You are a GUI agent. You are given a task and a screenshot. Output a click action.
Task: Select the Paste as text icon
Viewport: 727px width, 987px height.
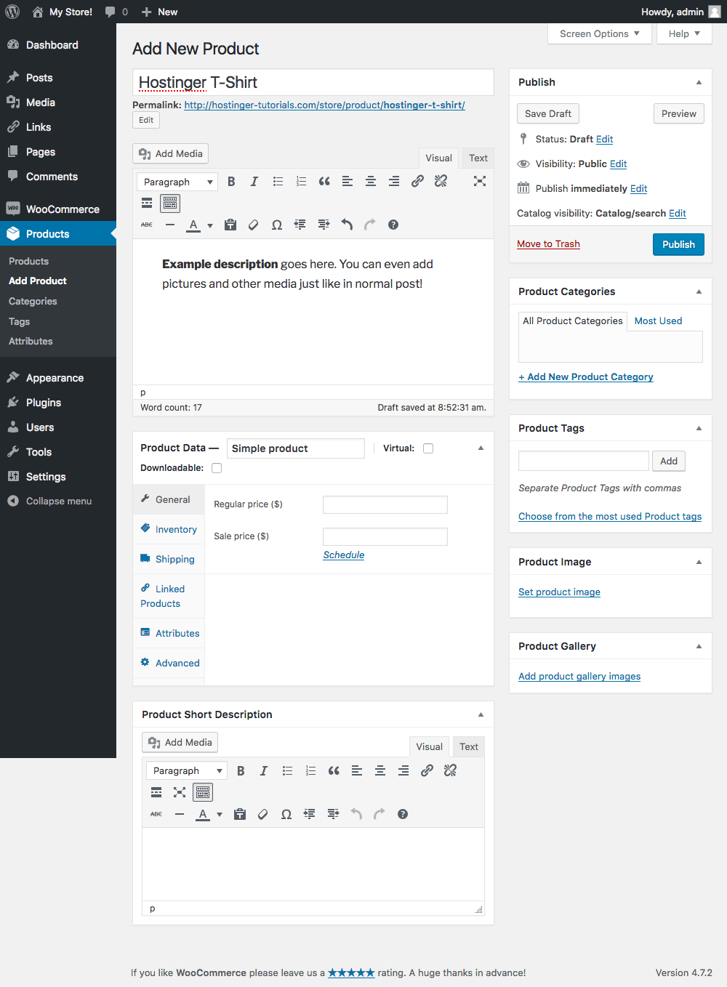point(230,225)
